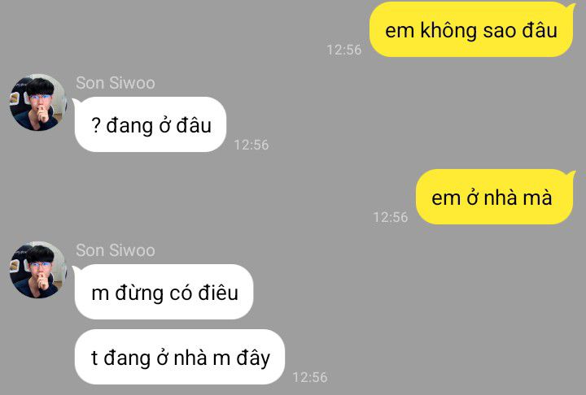Viewport: 586px width, 395px height.
Task: Click the word "điêu" in Siwoo's message
Action: click(218, 293)
